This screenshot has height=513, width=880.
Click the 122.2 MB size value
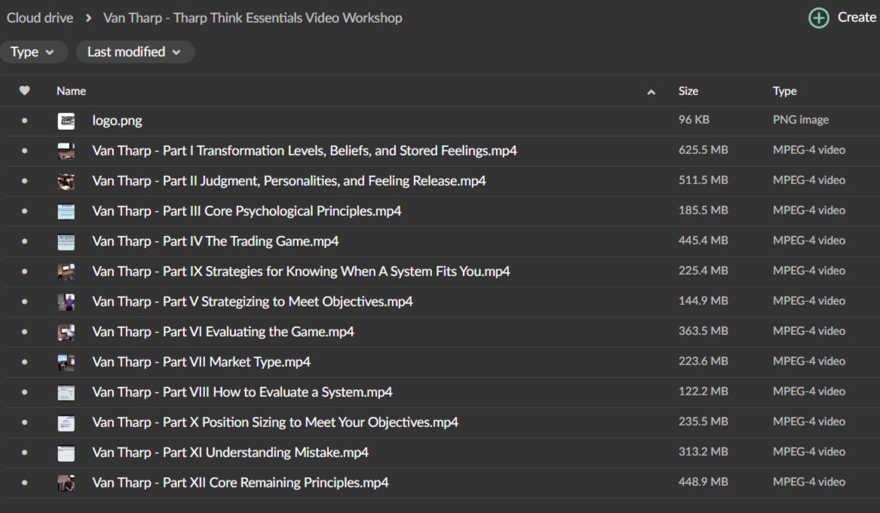704,392
